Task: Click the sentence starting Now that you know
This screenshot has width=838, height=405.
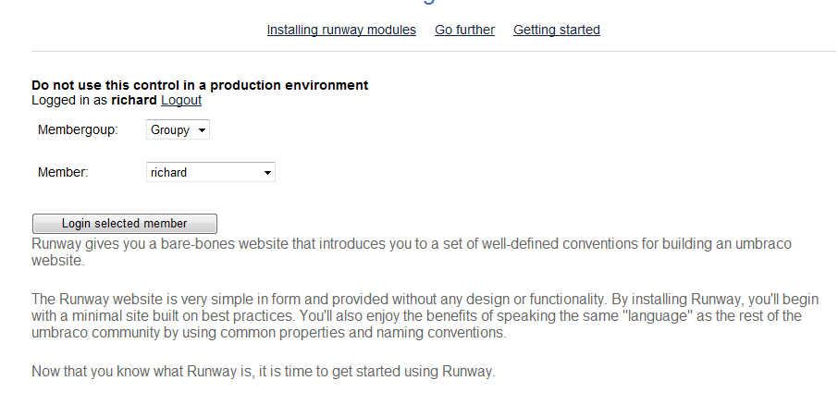Action: 264,373
